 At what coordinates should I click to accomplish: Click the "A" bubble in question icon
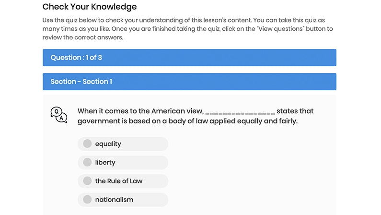(x=62, y=118)
